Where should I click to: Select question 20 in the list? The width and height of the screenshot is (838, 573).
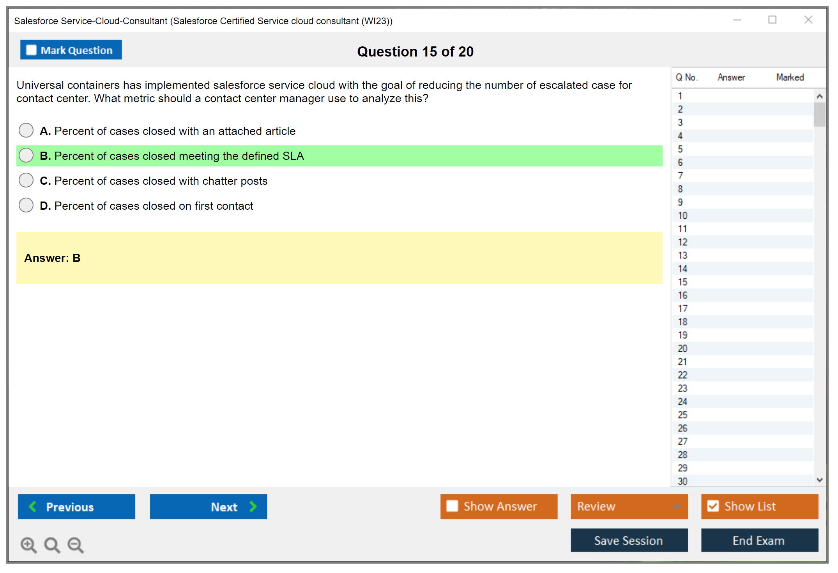click(x=682, y=348)
